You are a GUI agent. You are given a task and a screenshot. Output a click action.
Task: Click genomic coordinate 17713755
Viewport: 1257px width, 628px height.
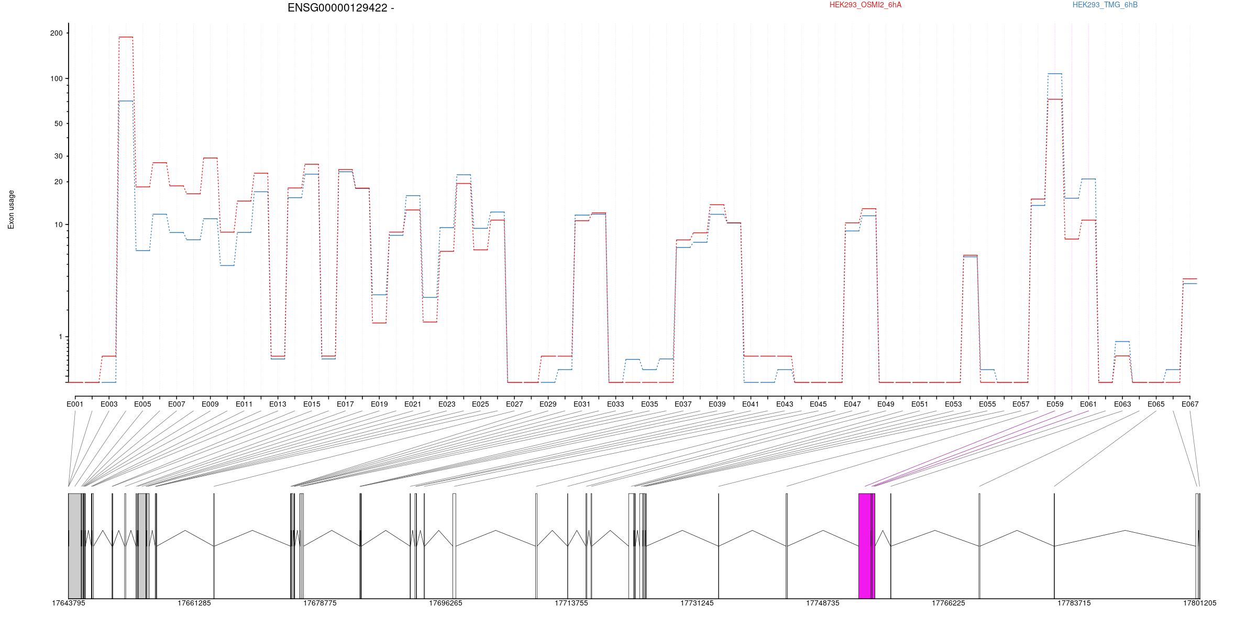pyautogui.click(x=571, y=603)
